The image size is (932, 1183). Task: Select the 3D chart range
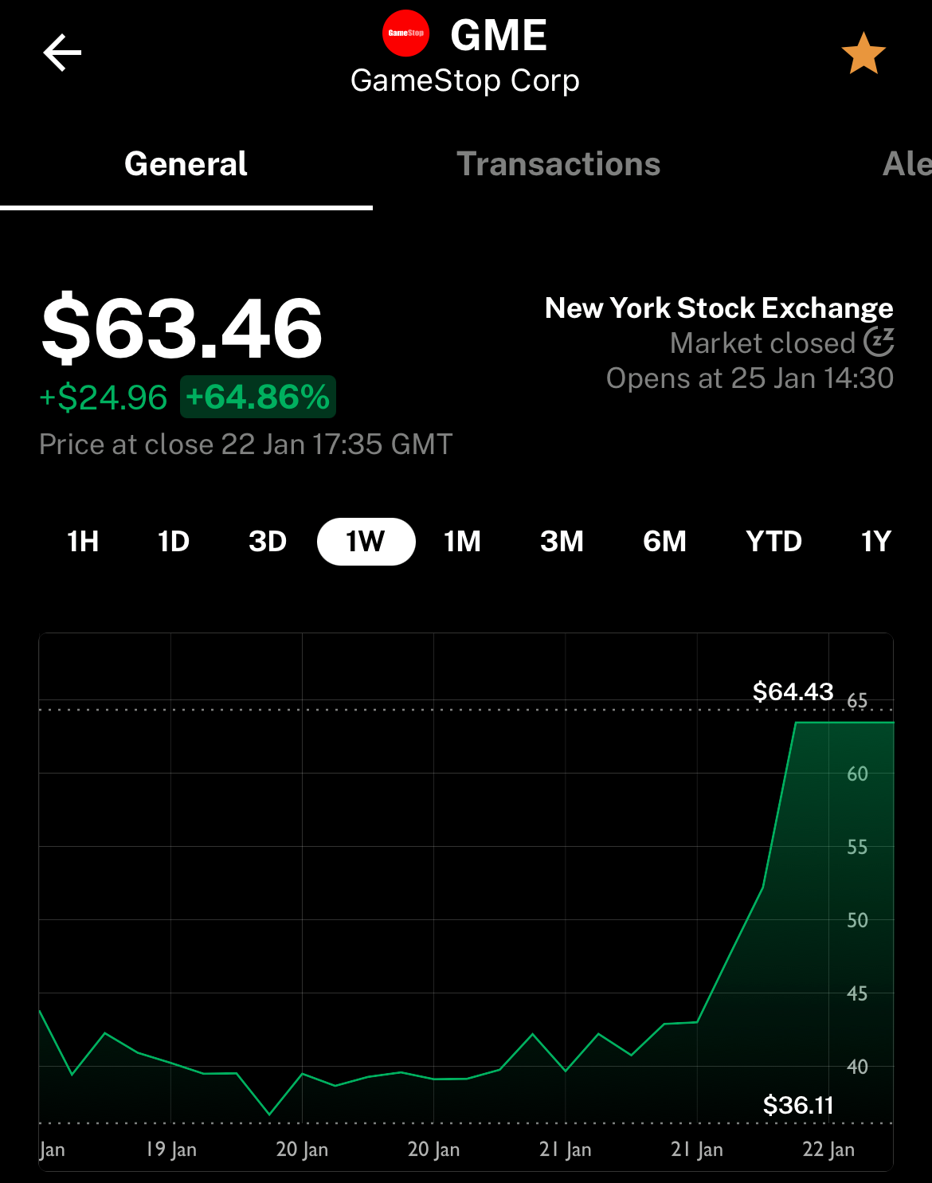tap(268, 542)
